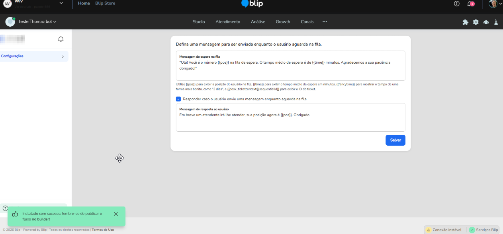
Task: Expand the Configurações sidebar item
Action: [x=34, y=56]
